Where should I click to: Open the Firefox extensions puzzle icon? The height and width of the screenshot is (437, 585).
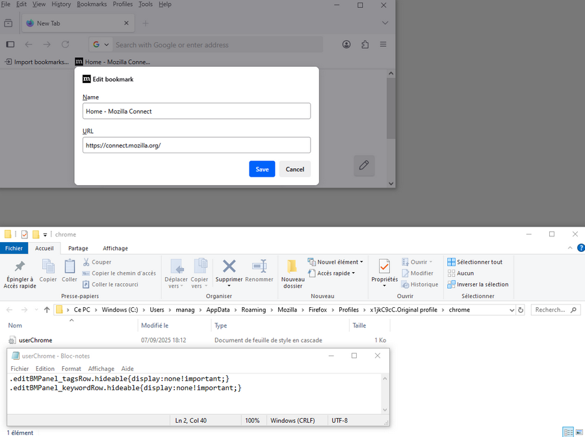click(x=365, y=45)
